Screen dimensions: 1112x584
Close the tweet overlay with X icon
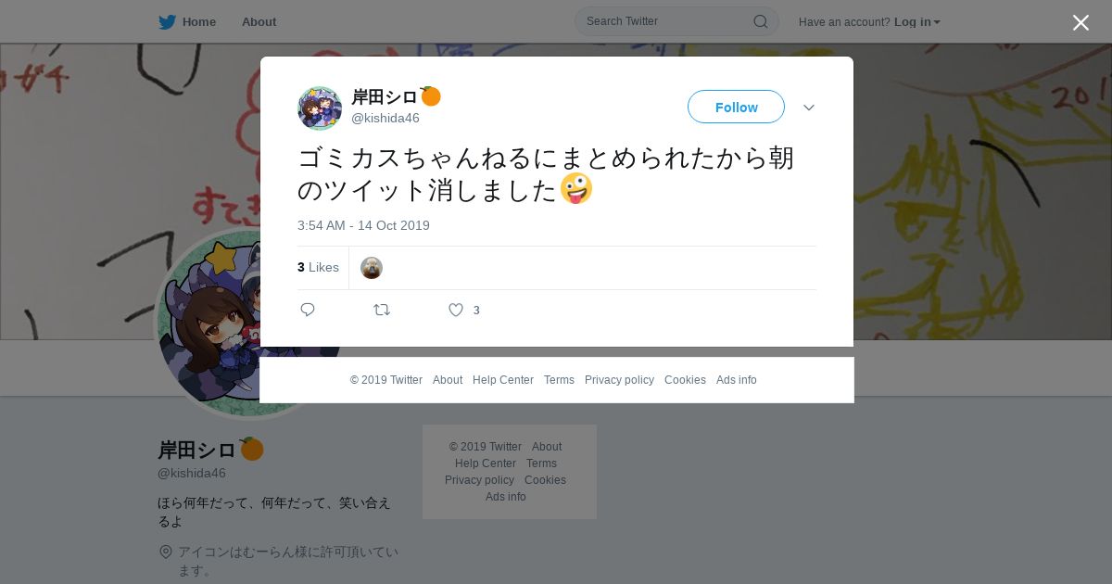point(1080,22)
